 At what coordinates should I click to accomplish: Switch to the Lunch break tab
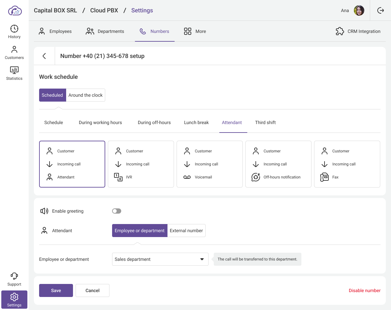(x=196, y=122)
